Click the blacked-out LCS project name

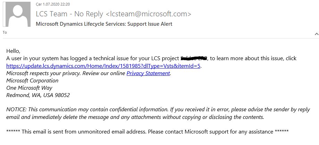point(194,58)
